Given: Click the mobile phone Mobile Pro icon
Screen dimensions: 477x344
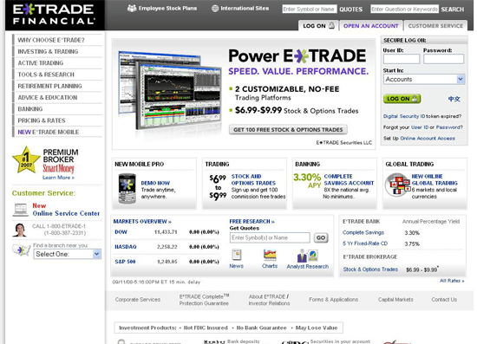Looking at the screenshot, I should [x=127, y=188].
